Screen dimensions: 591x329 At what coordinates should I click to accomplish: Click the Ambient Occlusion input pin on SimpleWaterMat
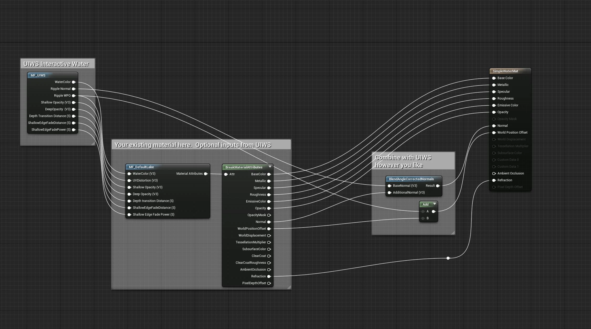pyautogui.click(x=494, y=173)
